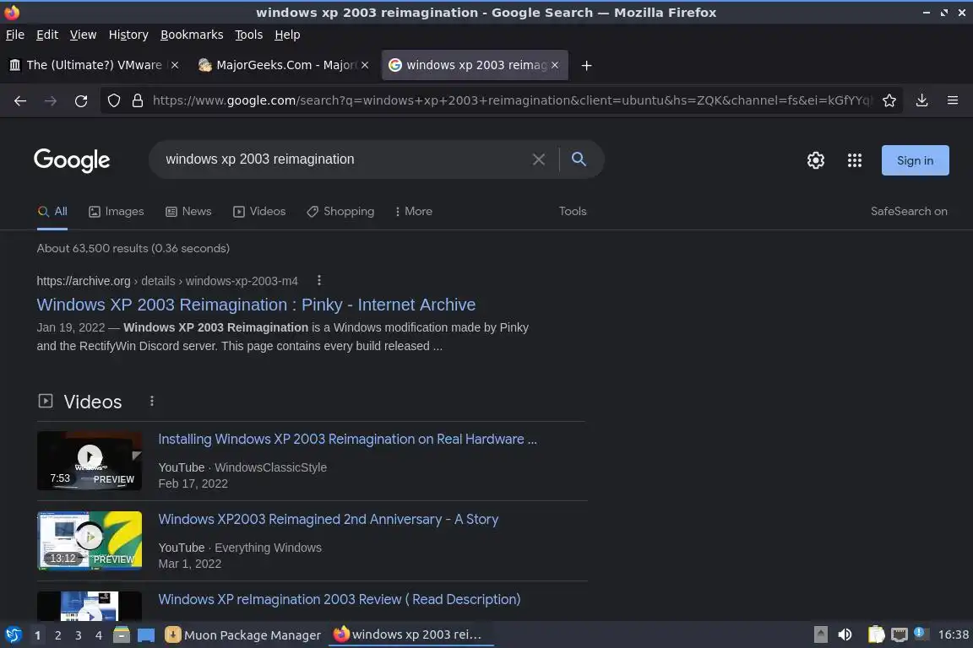Select the Videos search tab
This screenshot has width=973, height=648.
[x=259, y=212]
